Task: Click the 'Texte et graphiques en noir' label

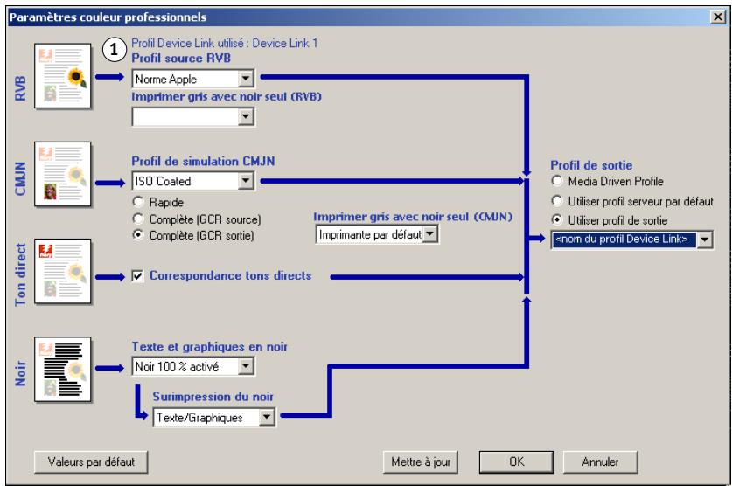Action: pos(210,346)
